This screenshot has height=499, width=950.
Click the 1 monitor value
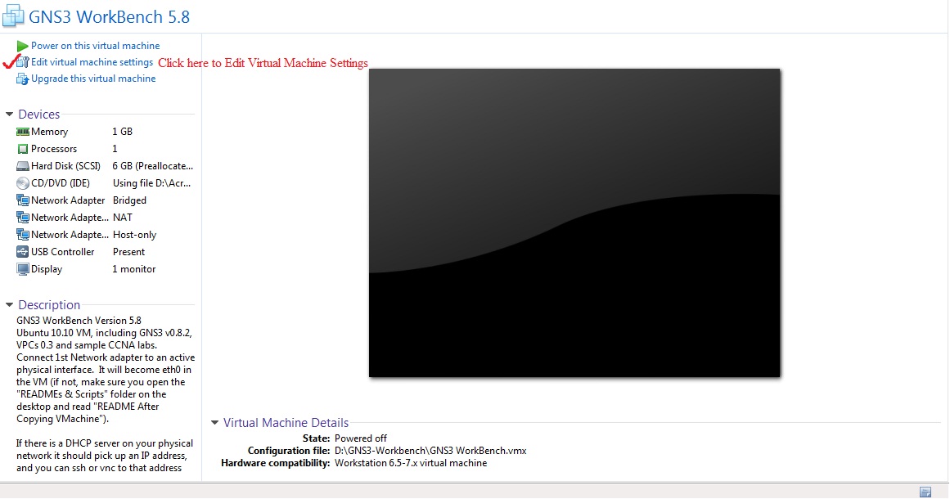(x=134, y=269)
